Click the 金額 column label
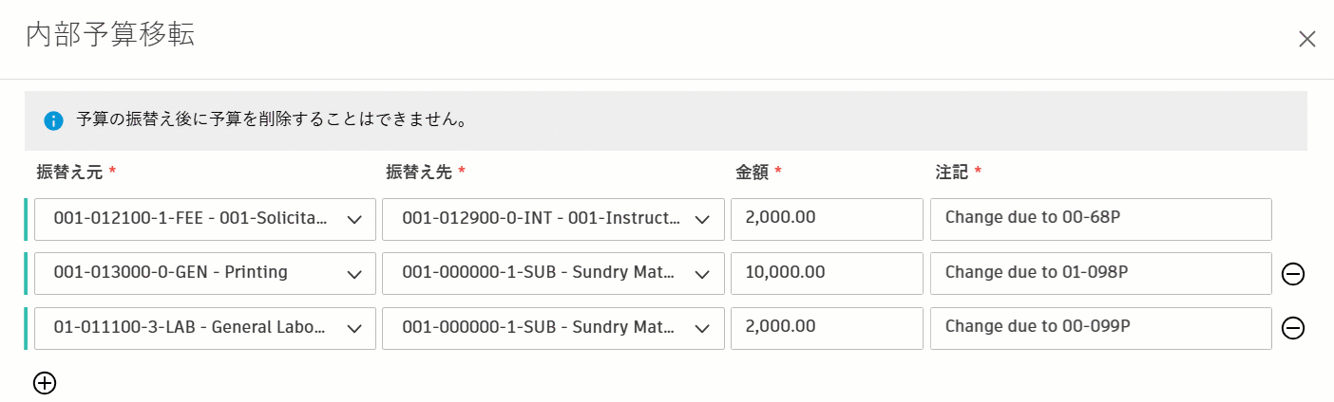 click(x=752, y=172)
